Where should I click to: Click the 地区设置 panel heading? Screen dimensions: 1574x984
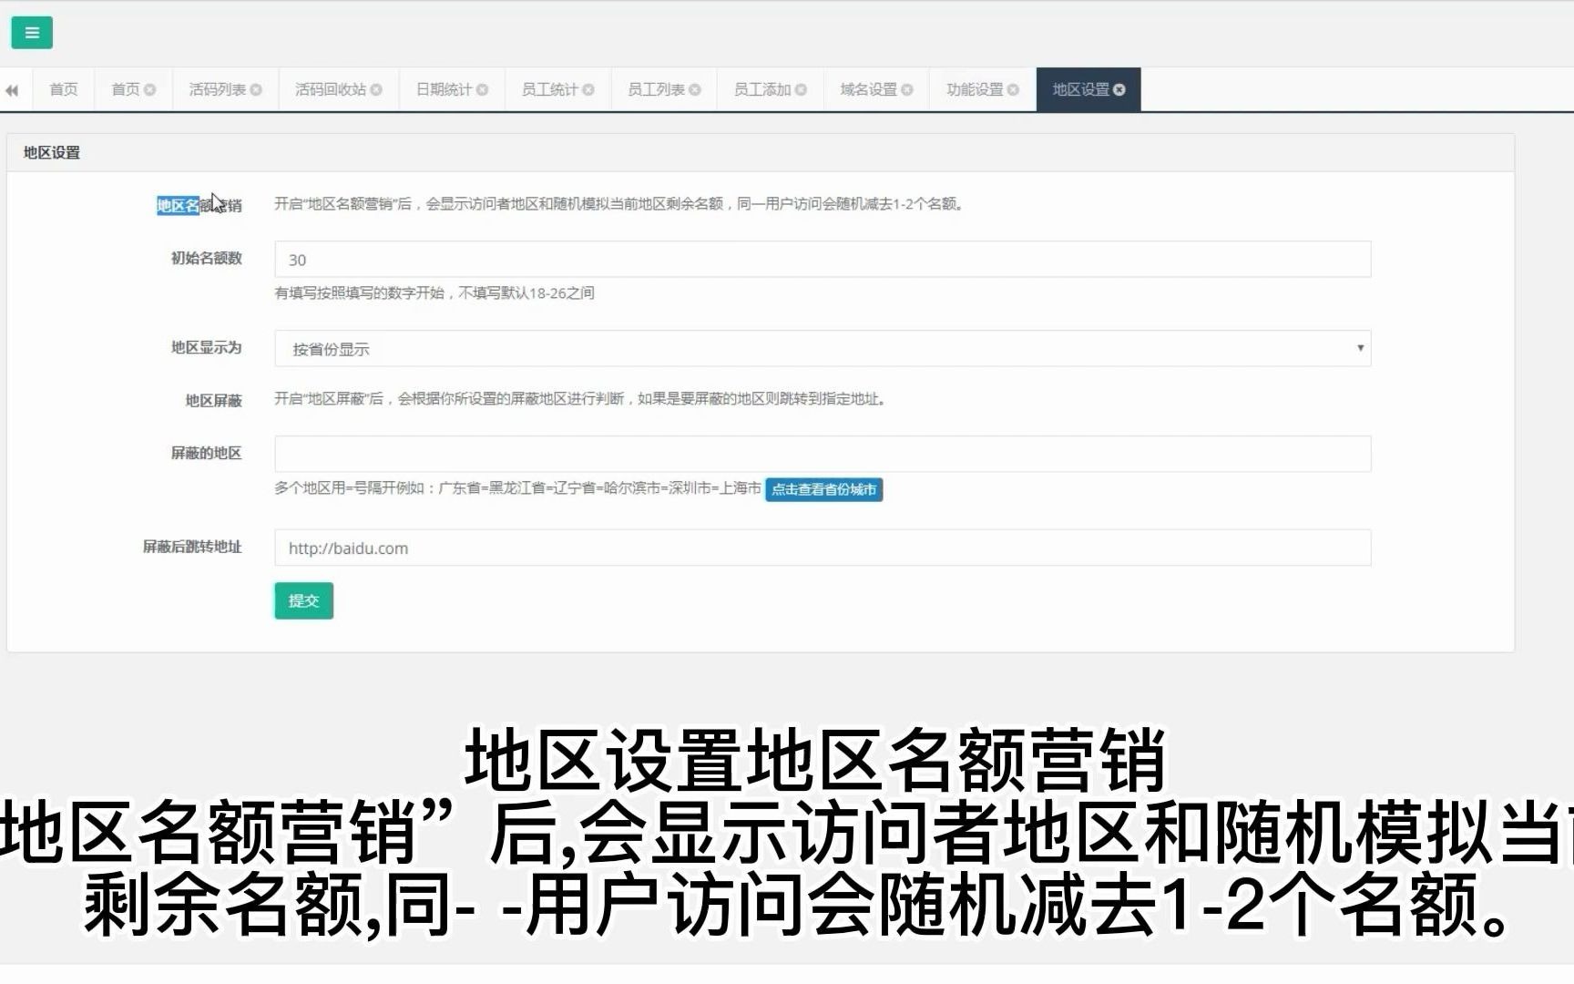[52, 152]
